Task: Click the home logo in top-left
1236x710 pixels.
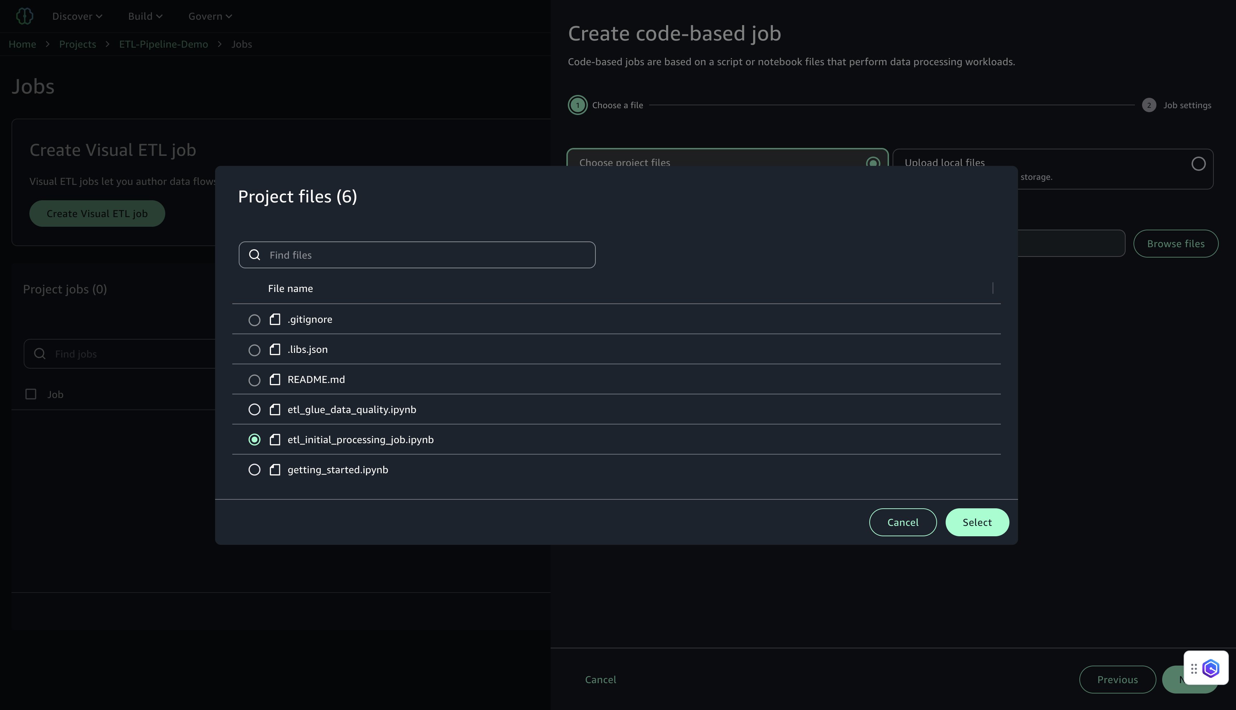Action: pos(24,16)
